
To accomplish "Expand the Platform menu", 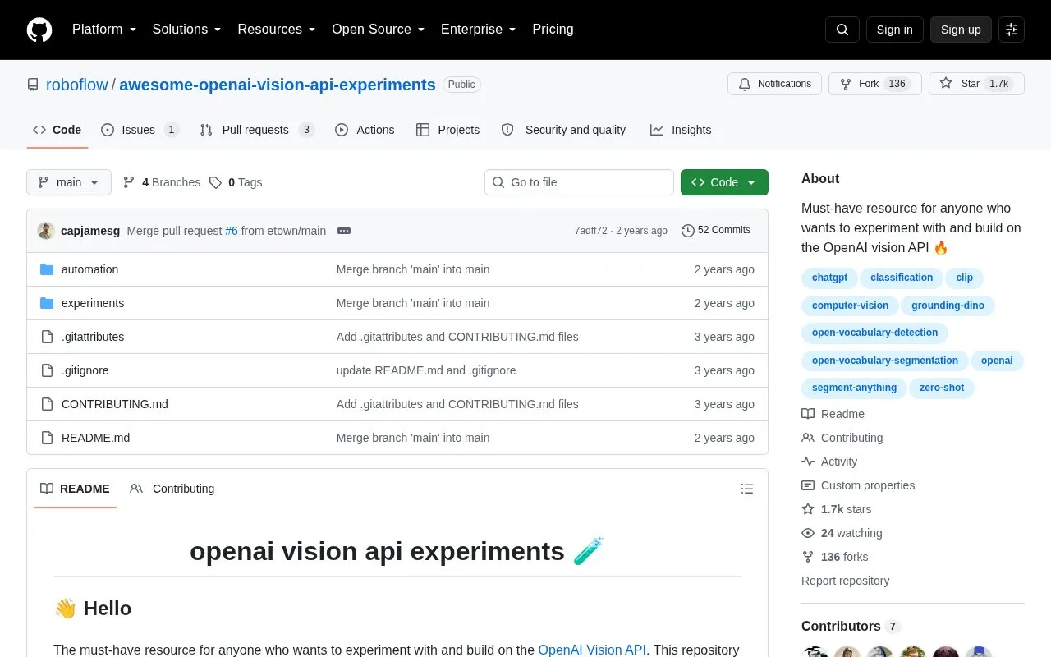I will 104,30.
